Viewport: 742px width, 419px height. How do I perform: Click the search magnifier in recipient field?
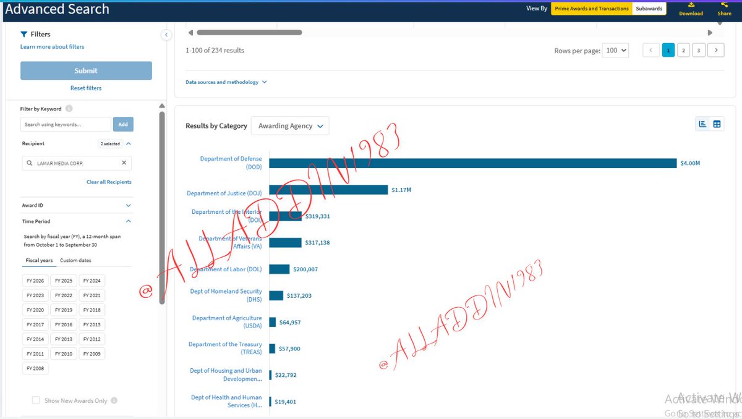(x=30, y=163)
